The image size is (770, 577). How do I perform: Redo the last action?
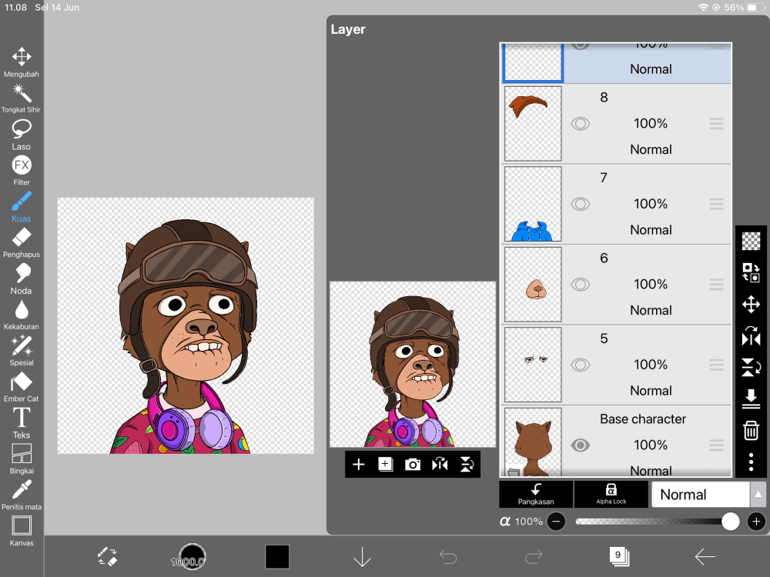click(x=534, y=557)
